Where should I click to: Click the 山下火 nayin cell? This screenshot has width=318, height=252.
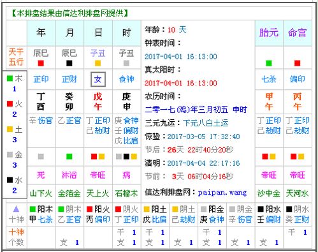coord(41,193)
